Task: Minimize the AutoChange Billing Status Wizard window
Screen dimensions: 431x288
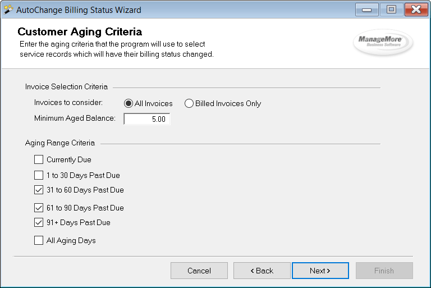Action: tap(366, 10)
